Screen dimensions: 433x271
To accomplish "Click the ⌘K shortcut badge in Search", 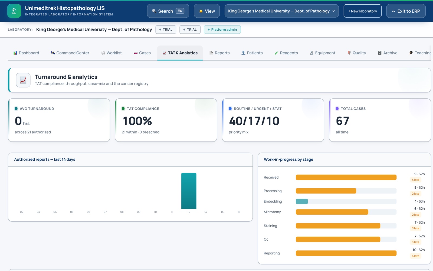I will [180, 11].
